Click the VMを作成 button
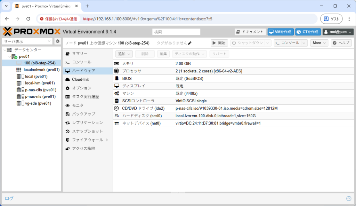Screen dimensions: 356x206 point(280,32)
